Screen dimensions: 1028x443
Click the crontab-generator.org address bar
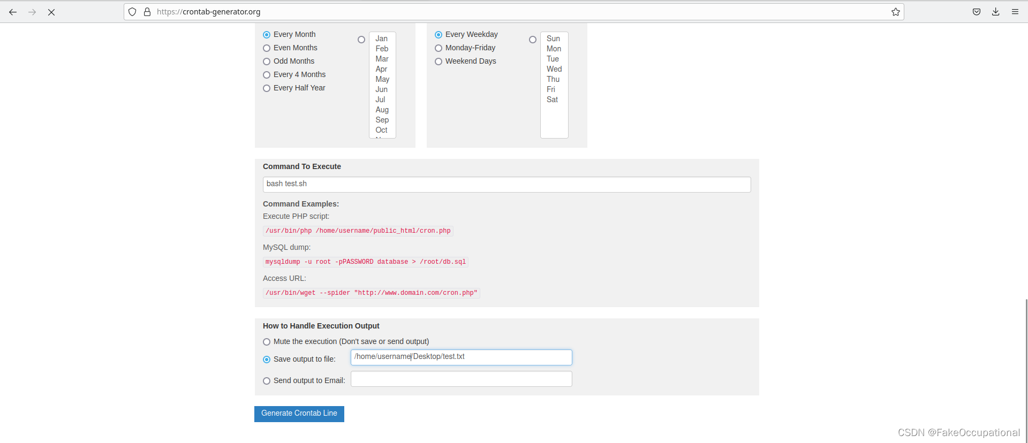(514, 12)
